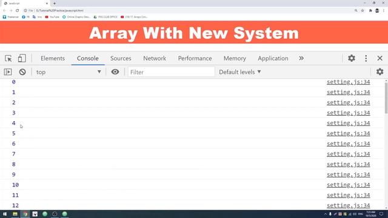The image size is (388, 218).
Task: Select the Chrome icon in the taskbar
Action: (25, 214)
